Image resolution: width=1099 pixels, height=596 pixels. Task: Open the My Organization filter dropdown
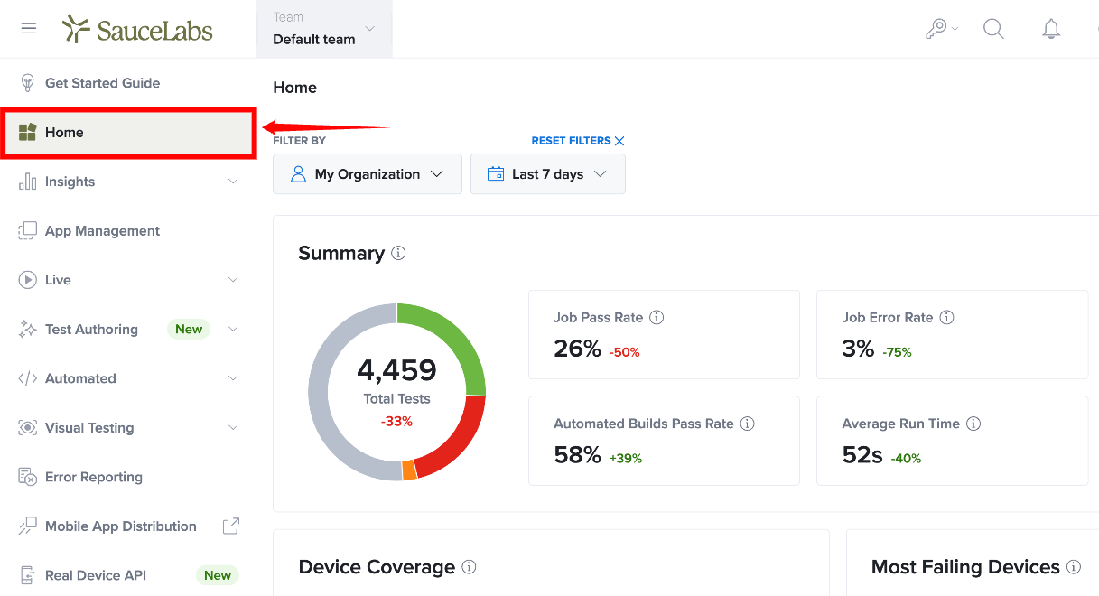pyautogui.click(x=368, y=174)
